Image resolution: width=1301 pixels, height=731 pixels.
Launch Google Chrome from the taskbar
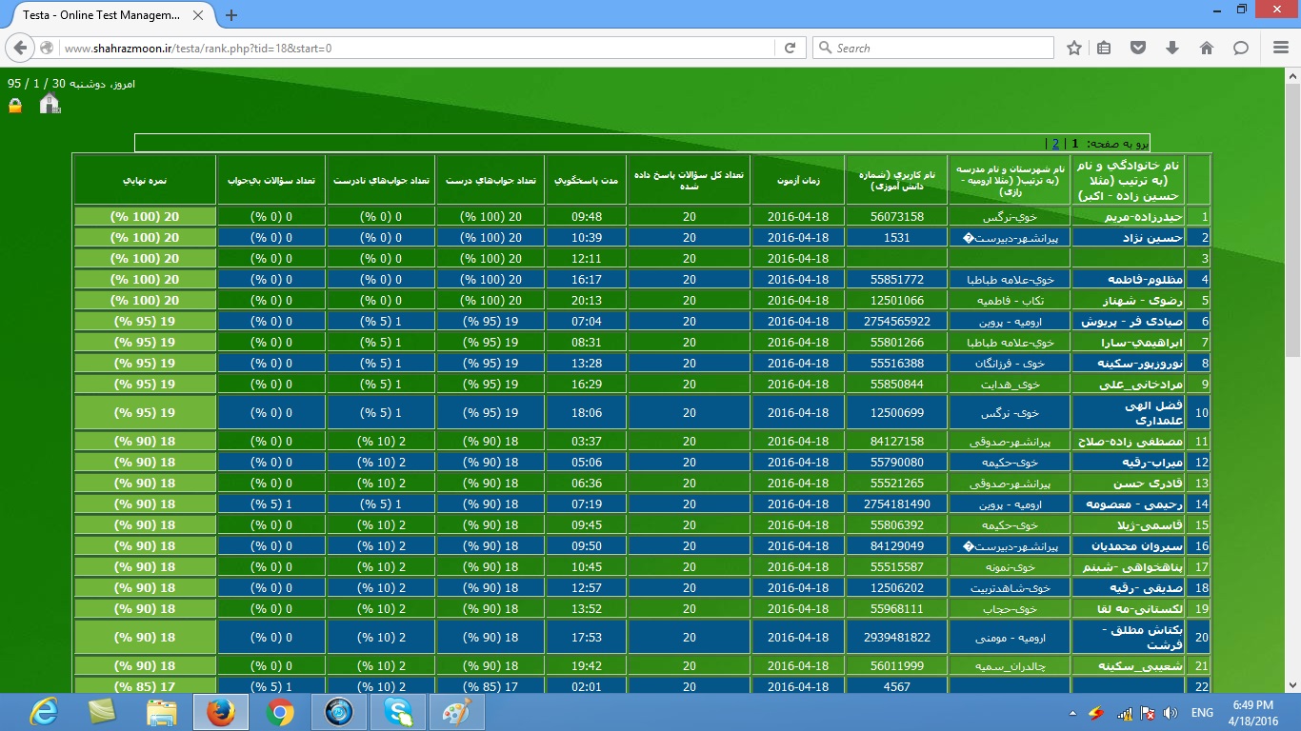click(x=280, y=712)
